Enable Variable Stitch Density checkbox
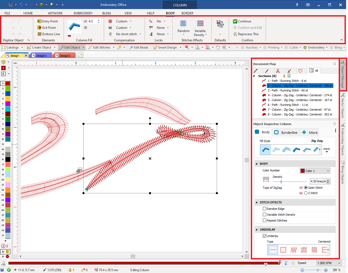Image resolution: width=348 pixels, height=273 pixels. pyautogui.click(x=264, y=215)
